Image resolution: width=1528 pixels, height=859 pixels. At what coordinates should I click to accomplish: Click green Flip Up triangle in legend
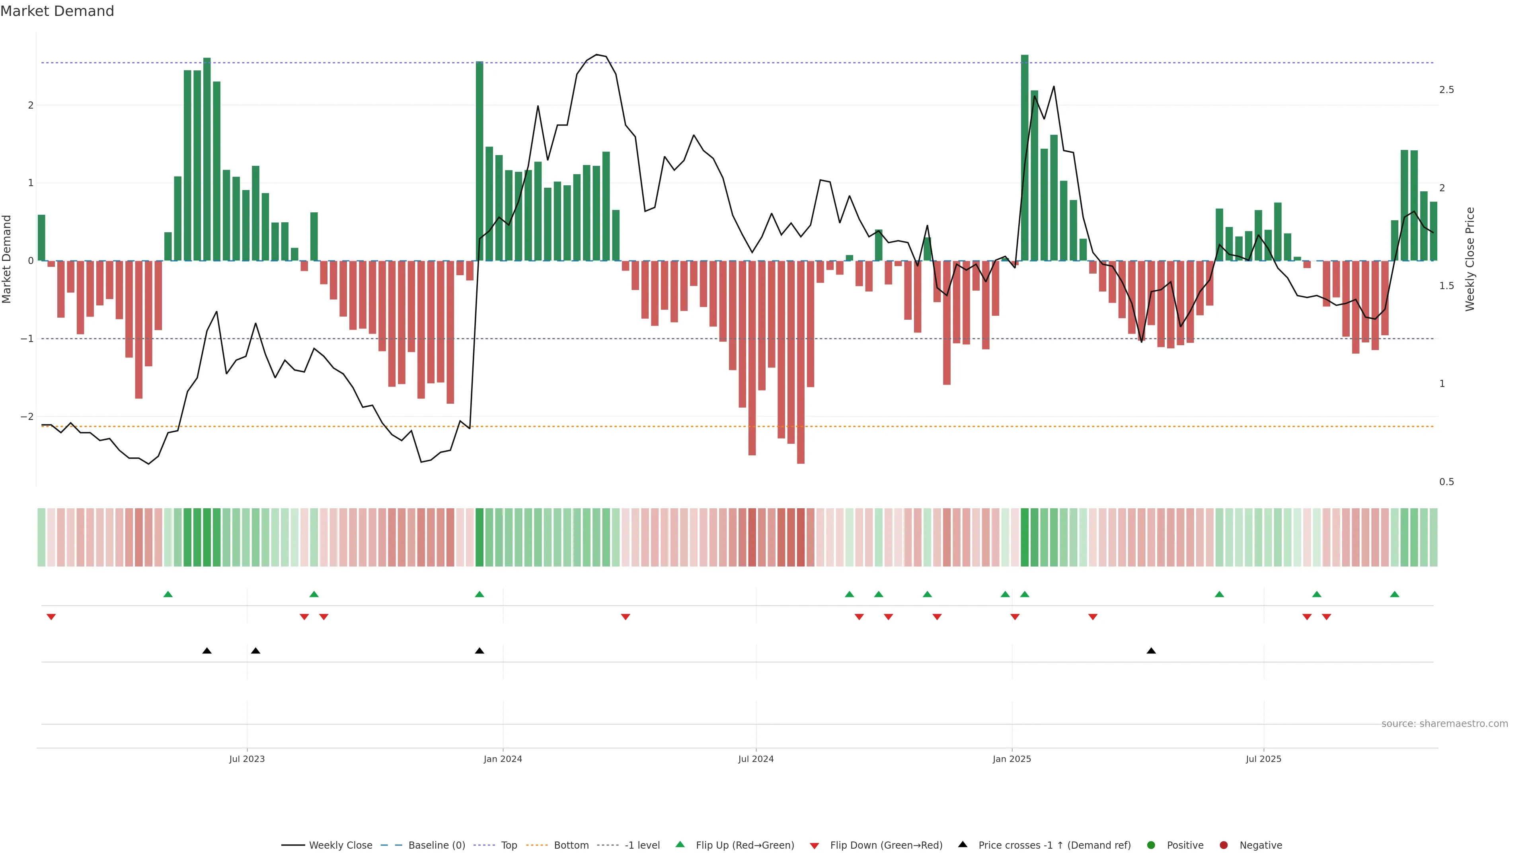coord(680,844)
